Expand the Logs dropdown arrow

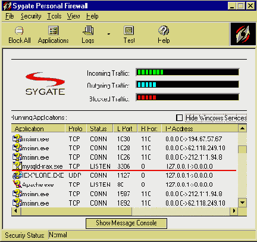[109, 34]
